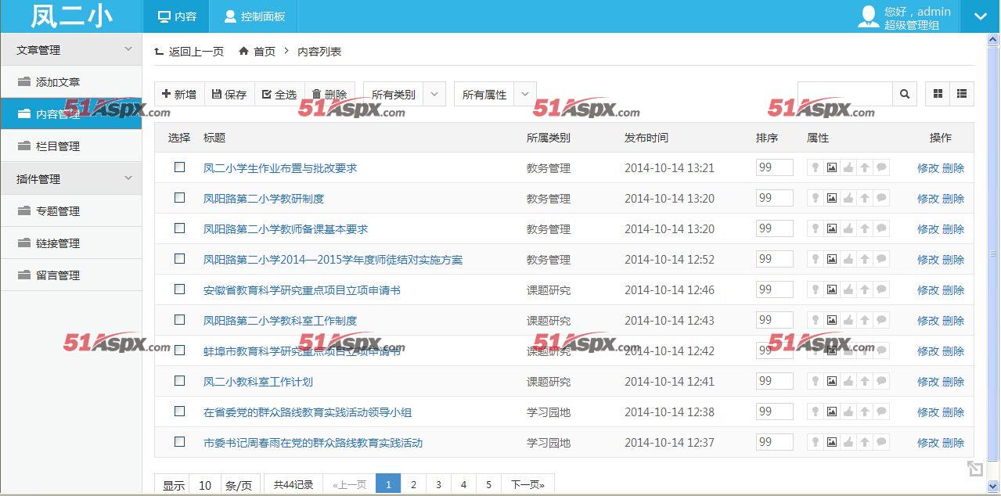
Task: Select checkbox for 安徽省教育科学研究重点项目立项申请书
Action: tap(179, 289)
